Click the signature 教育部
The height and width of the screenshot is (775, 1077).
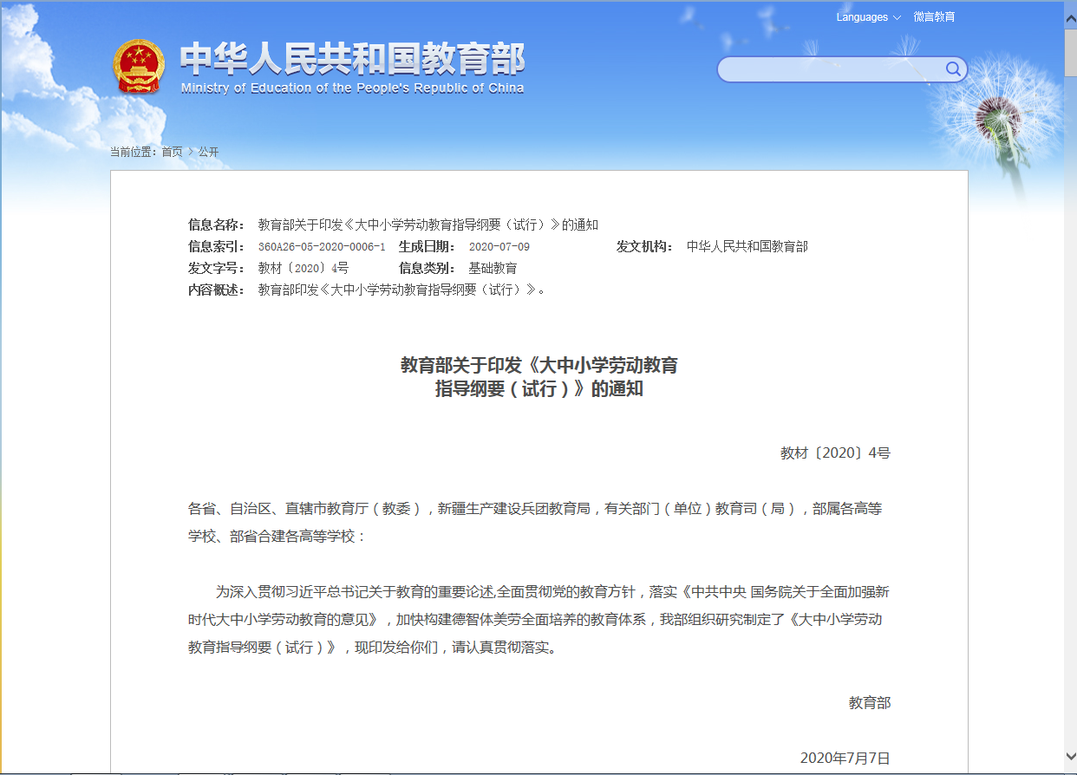coord(870,703)
